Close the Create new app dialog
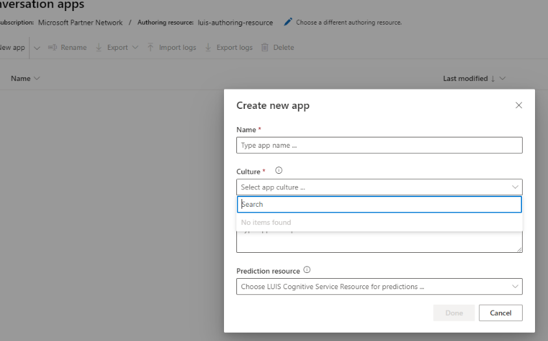 tap(519, 105)
